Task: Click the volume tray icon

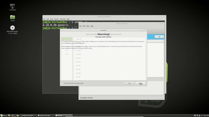Action: point(208,116)
